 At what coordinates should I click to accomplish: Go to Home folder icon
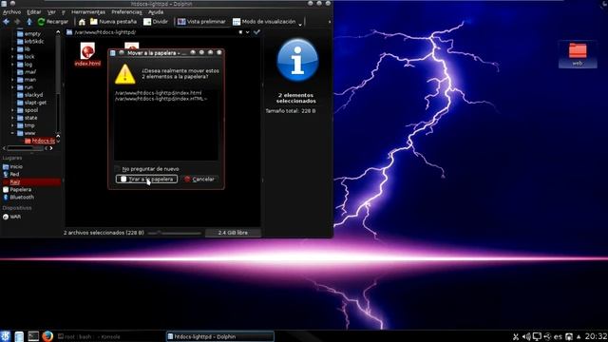point(82,22)
